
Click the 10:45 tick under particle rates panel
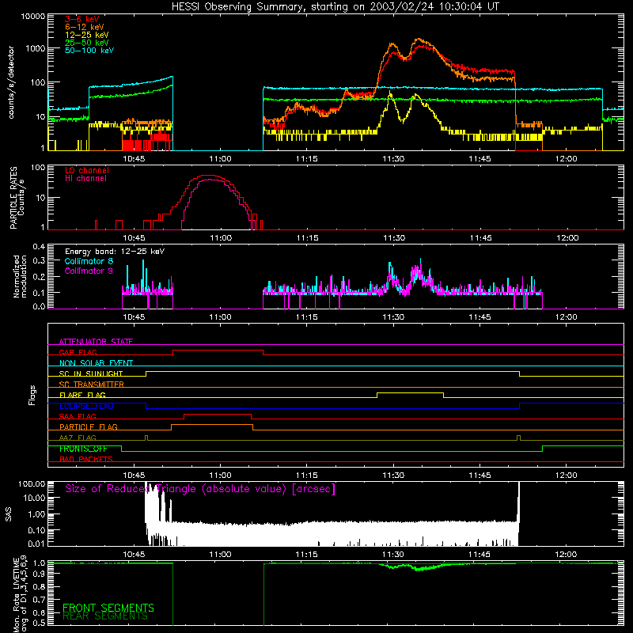pyautogui.click(x=134, y=238)
